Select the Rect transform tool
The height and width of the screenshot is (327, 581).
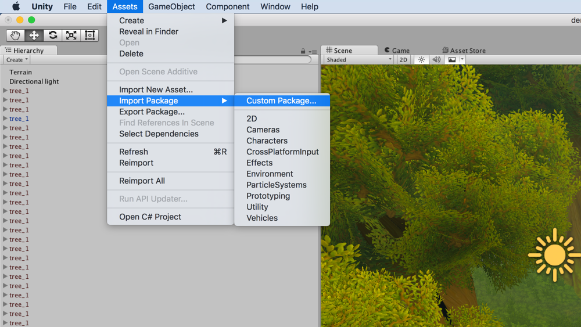[89, 35]
